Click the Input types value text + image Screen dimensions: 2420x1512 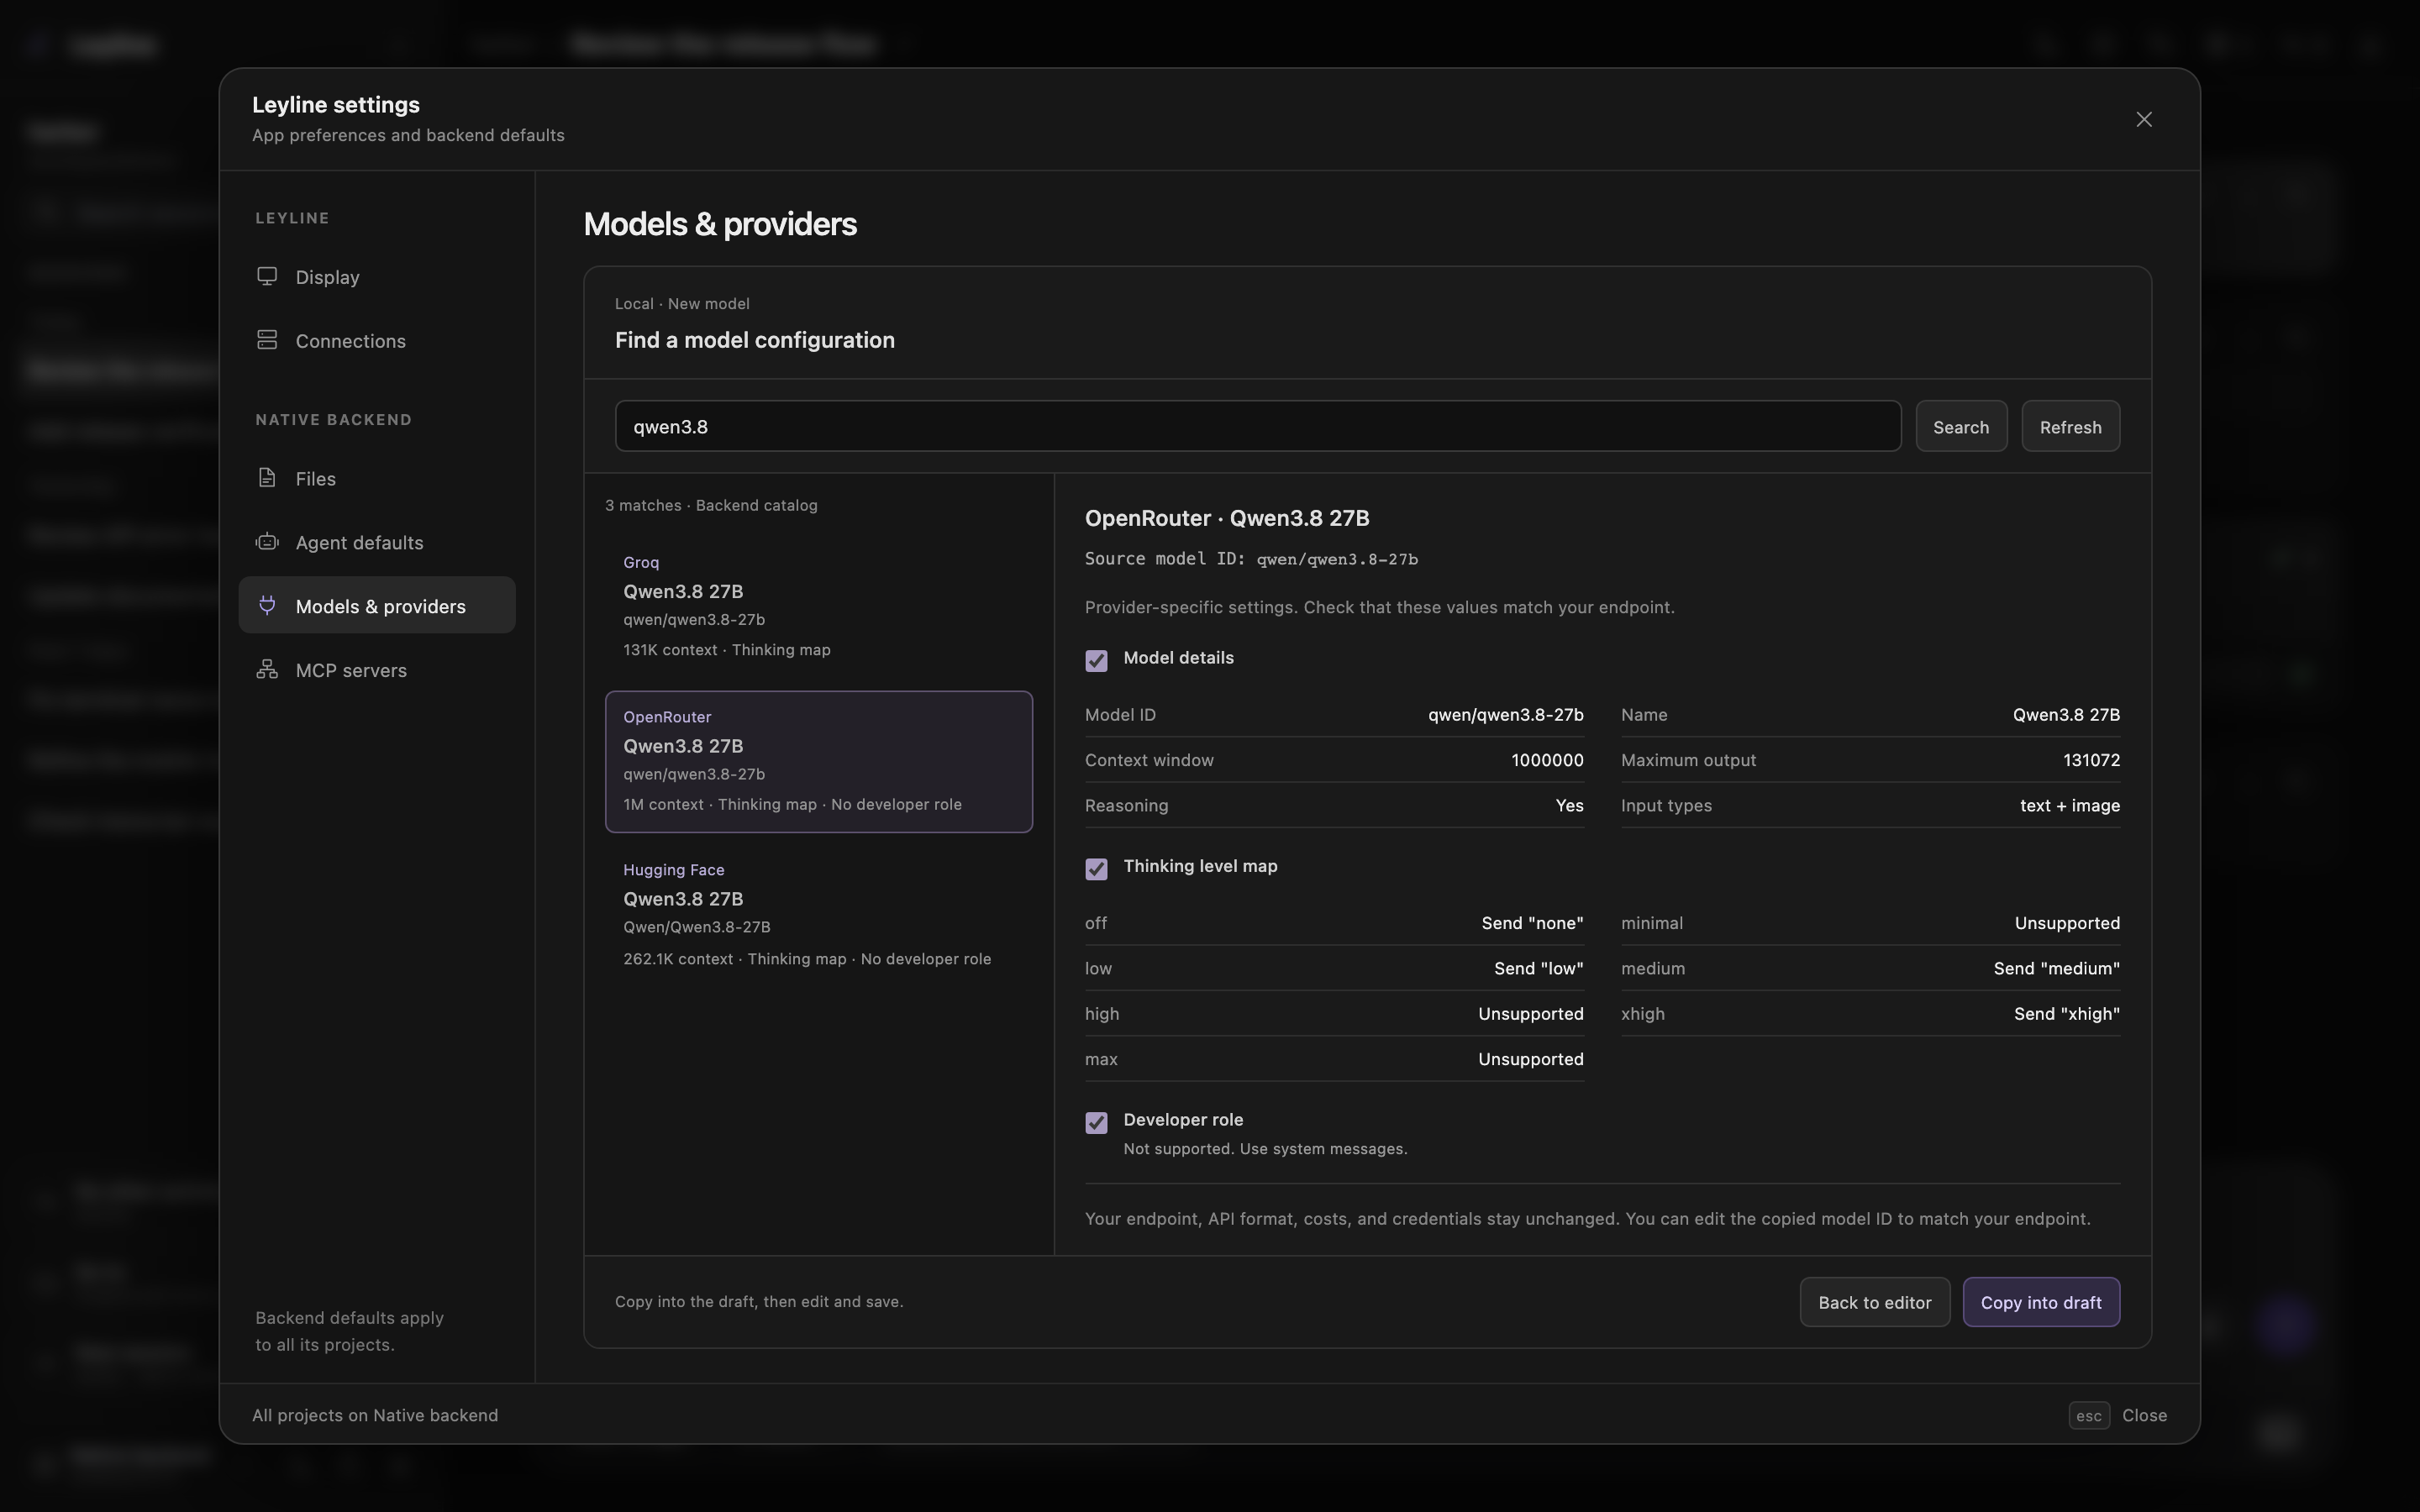tap(2069, 805)
